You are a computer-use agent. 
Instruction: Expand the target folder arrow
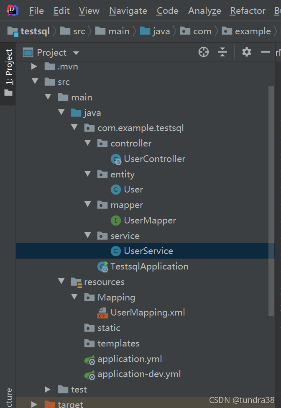34,404
